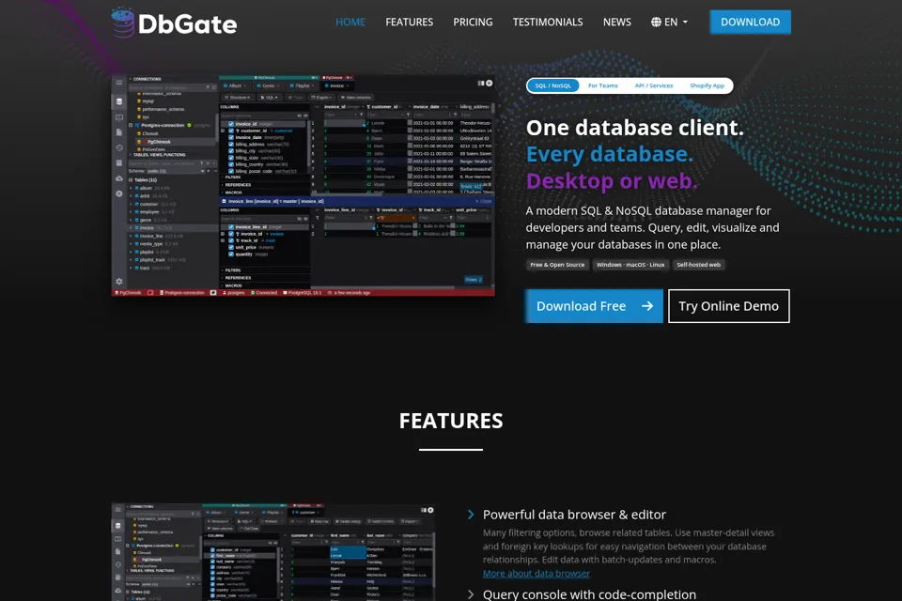
Task: Click the Free & Open Source badge
Action: coord(557,265)
